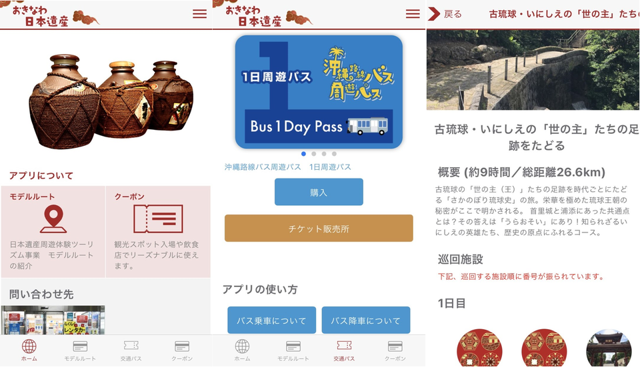The height and width of the screenshot is (367, 640).
Task: Open モデルルート tab in second screen's bottom bar
Action: [293, 351]
